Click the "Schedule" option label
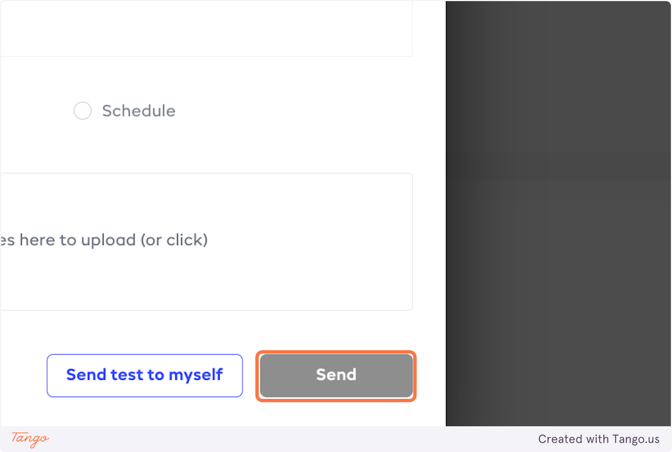Screen dimensions: 672x452 click(x=138, y=111)
